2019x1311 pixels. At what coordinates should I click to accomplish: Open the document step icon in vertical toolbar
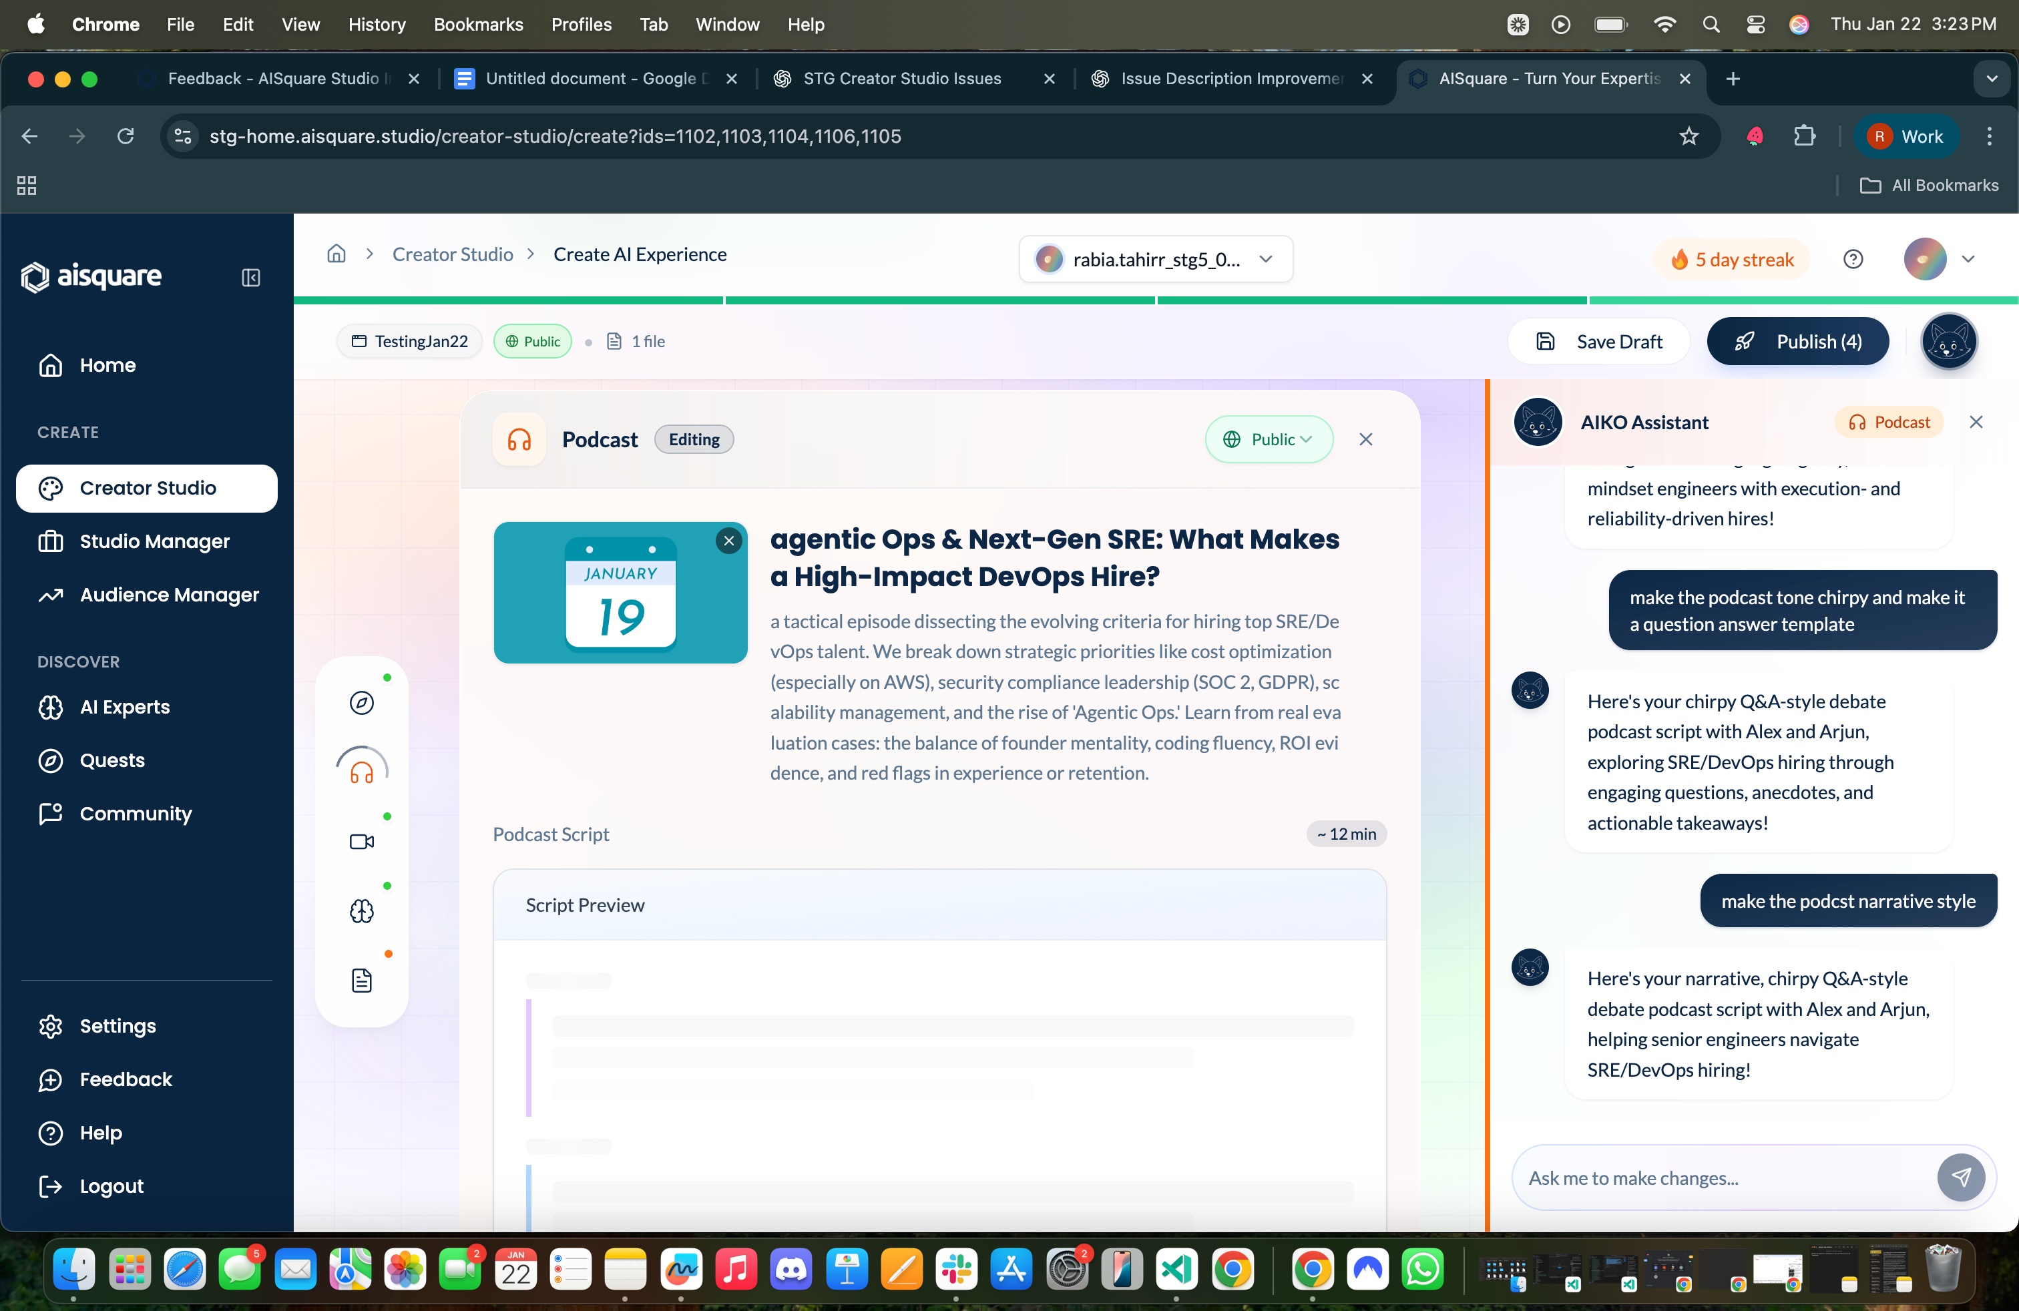(361, 981)
